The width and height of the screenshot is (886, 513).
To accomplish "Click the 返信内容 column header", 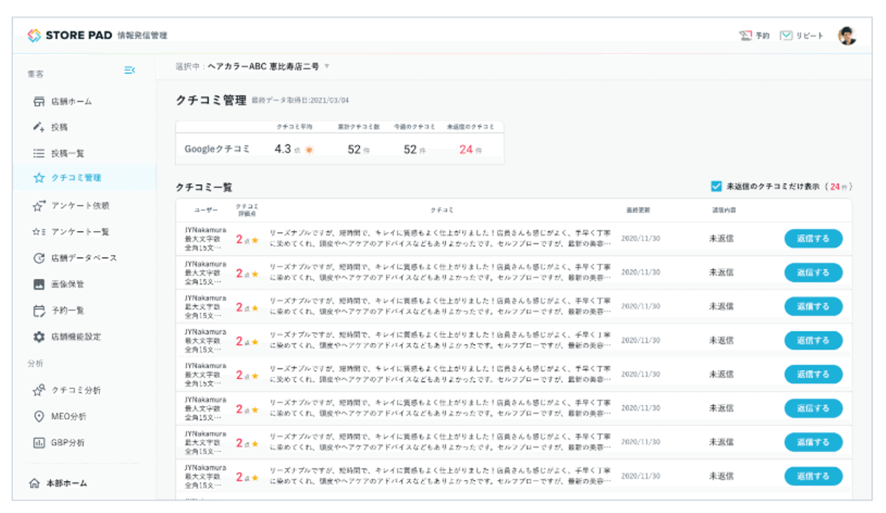I will [724, 210].
